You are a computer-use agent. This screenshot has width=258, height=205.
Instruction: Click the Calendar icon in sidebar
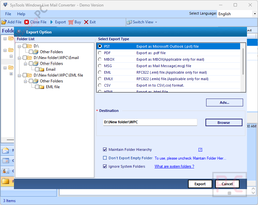pos(6,161)
